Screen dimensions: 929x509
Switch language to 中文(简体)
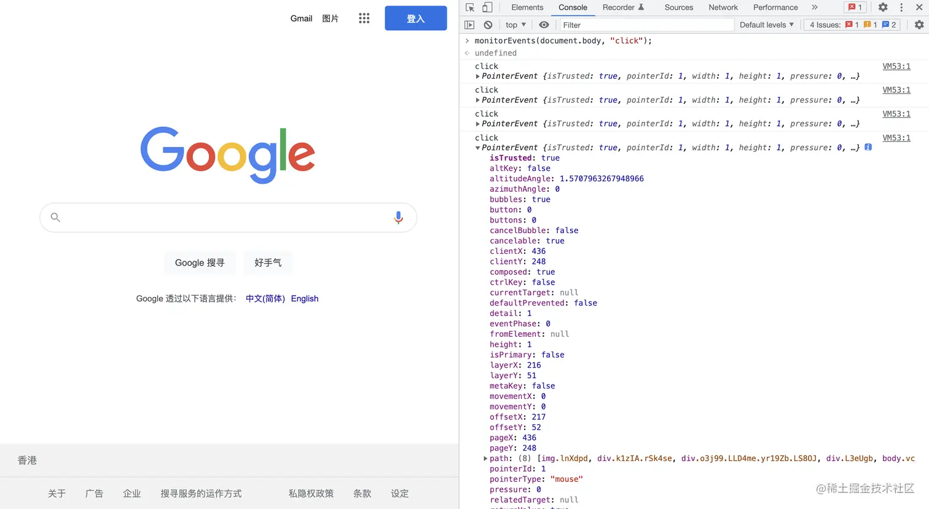pyautogui.click(x=265, y=299)
